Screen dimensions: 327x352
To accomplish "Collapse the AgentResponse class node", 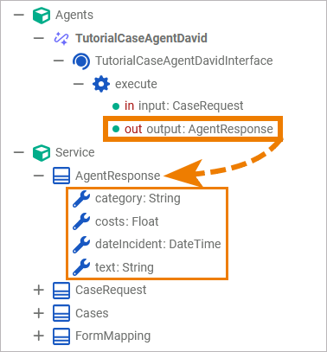I will (x=39, y=176).
